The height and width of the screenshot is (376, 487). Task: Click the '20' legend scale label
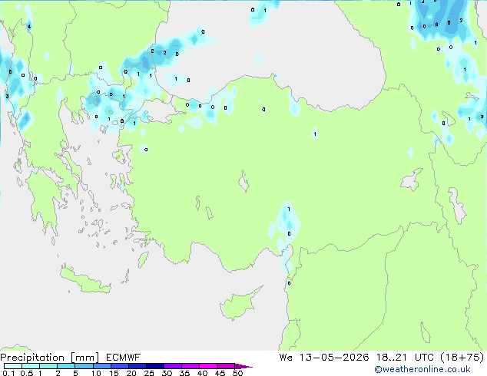tap(131, 373)
